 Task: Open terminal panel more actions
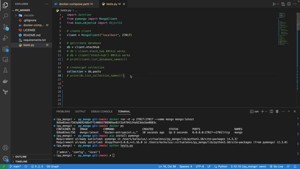283,112
